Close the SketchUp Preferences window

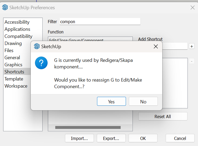point(192,8)
